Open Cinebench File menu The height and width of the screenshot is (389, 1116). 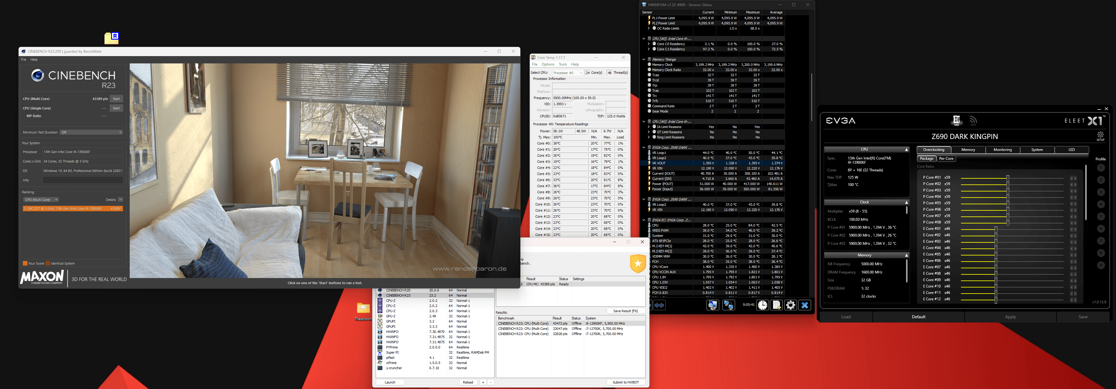coord(23,60)
